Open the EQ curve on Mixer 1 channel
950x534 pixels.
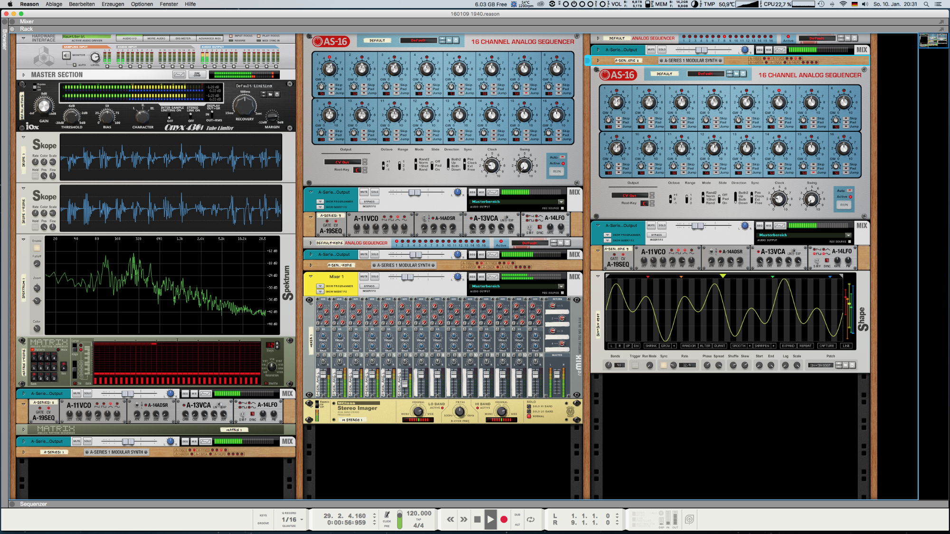point(493,277)
